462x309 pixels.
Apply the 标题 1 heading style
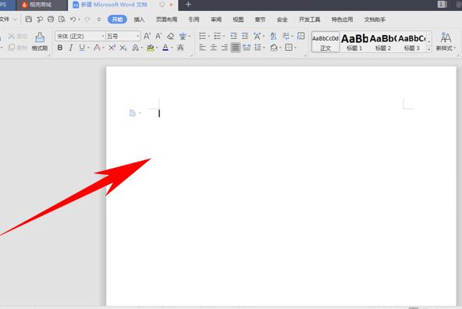click(x=354, y=42)
